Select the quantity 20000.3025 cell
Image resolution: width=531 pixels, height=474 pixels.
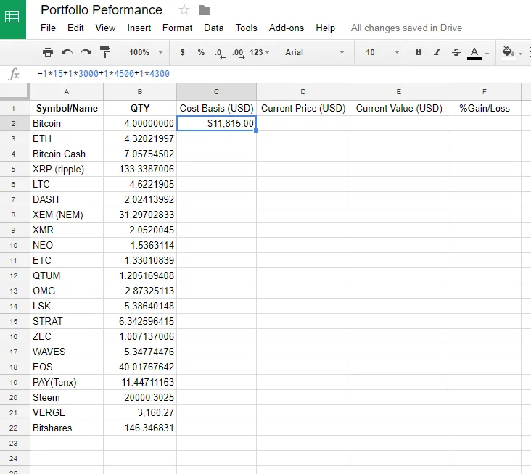click(x=140, y=398)
